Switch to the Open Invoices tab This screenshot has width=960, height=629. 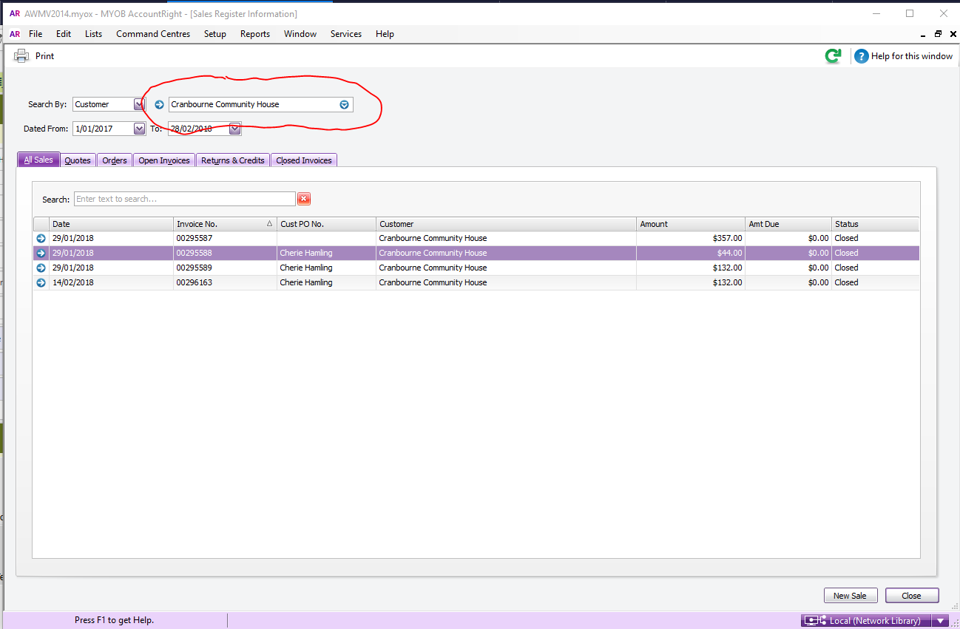[164, 160]
